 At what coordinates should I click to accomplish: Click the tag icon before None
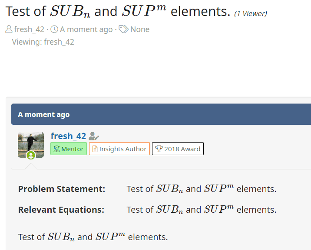pyautogui.click(x=123, y=29)
